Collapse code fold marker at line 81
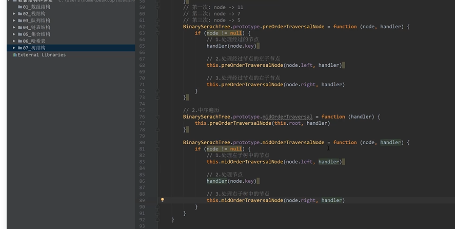 [x=157, y=149]
